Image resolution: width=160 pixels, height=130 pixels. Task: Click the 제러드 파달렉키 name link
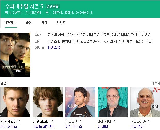[x=44, y=126]
